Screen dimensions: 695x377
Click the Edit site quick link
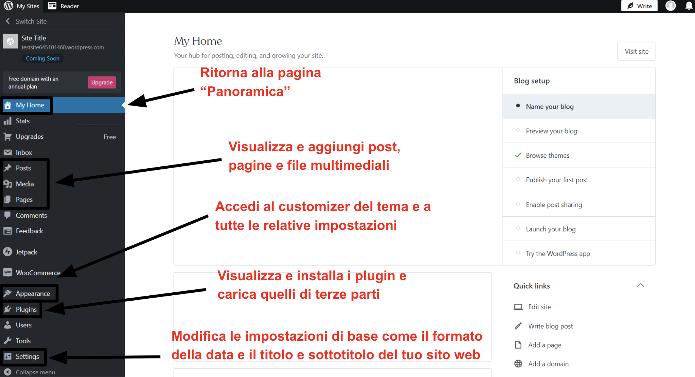click(x=539, y=307)
